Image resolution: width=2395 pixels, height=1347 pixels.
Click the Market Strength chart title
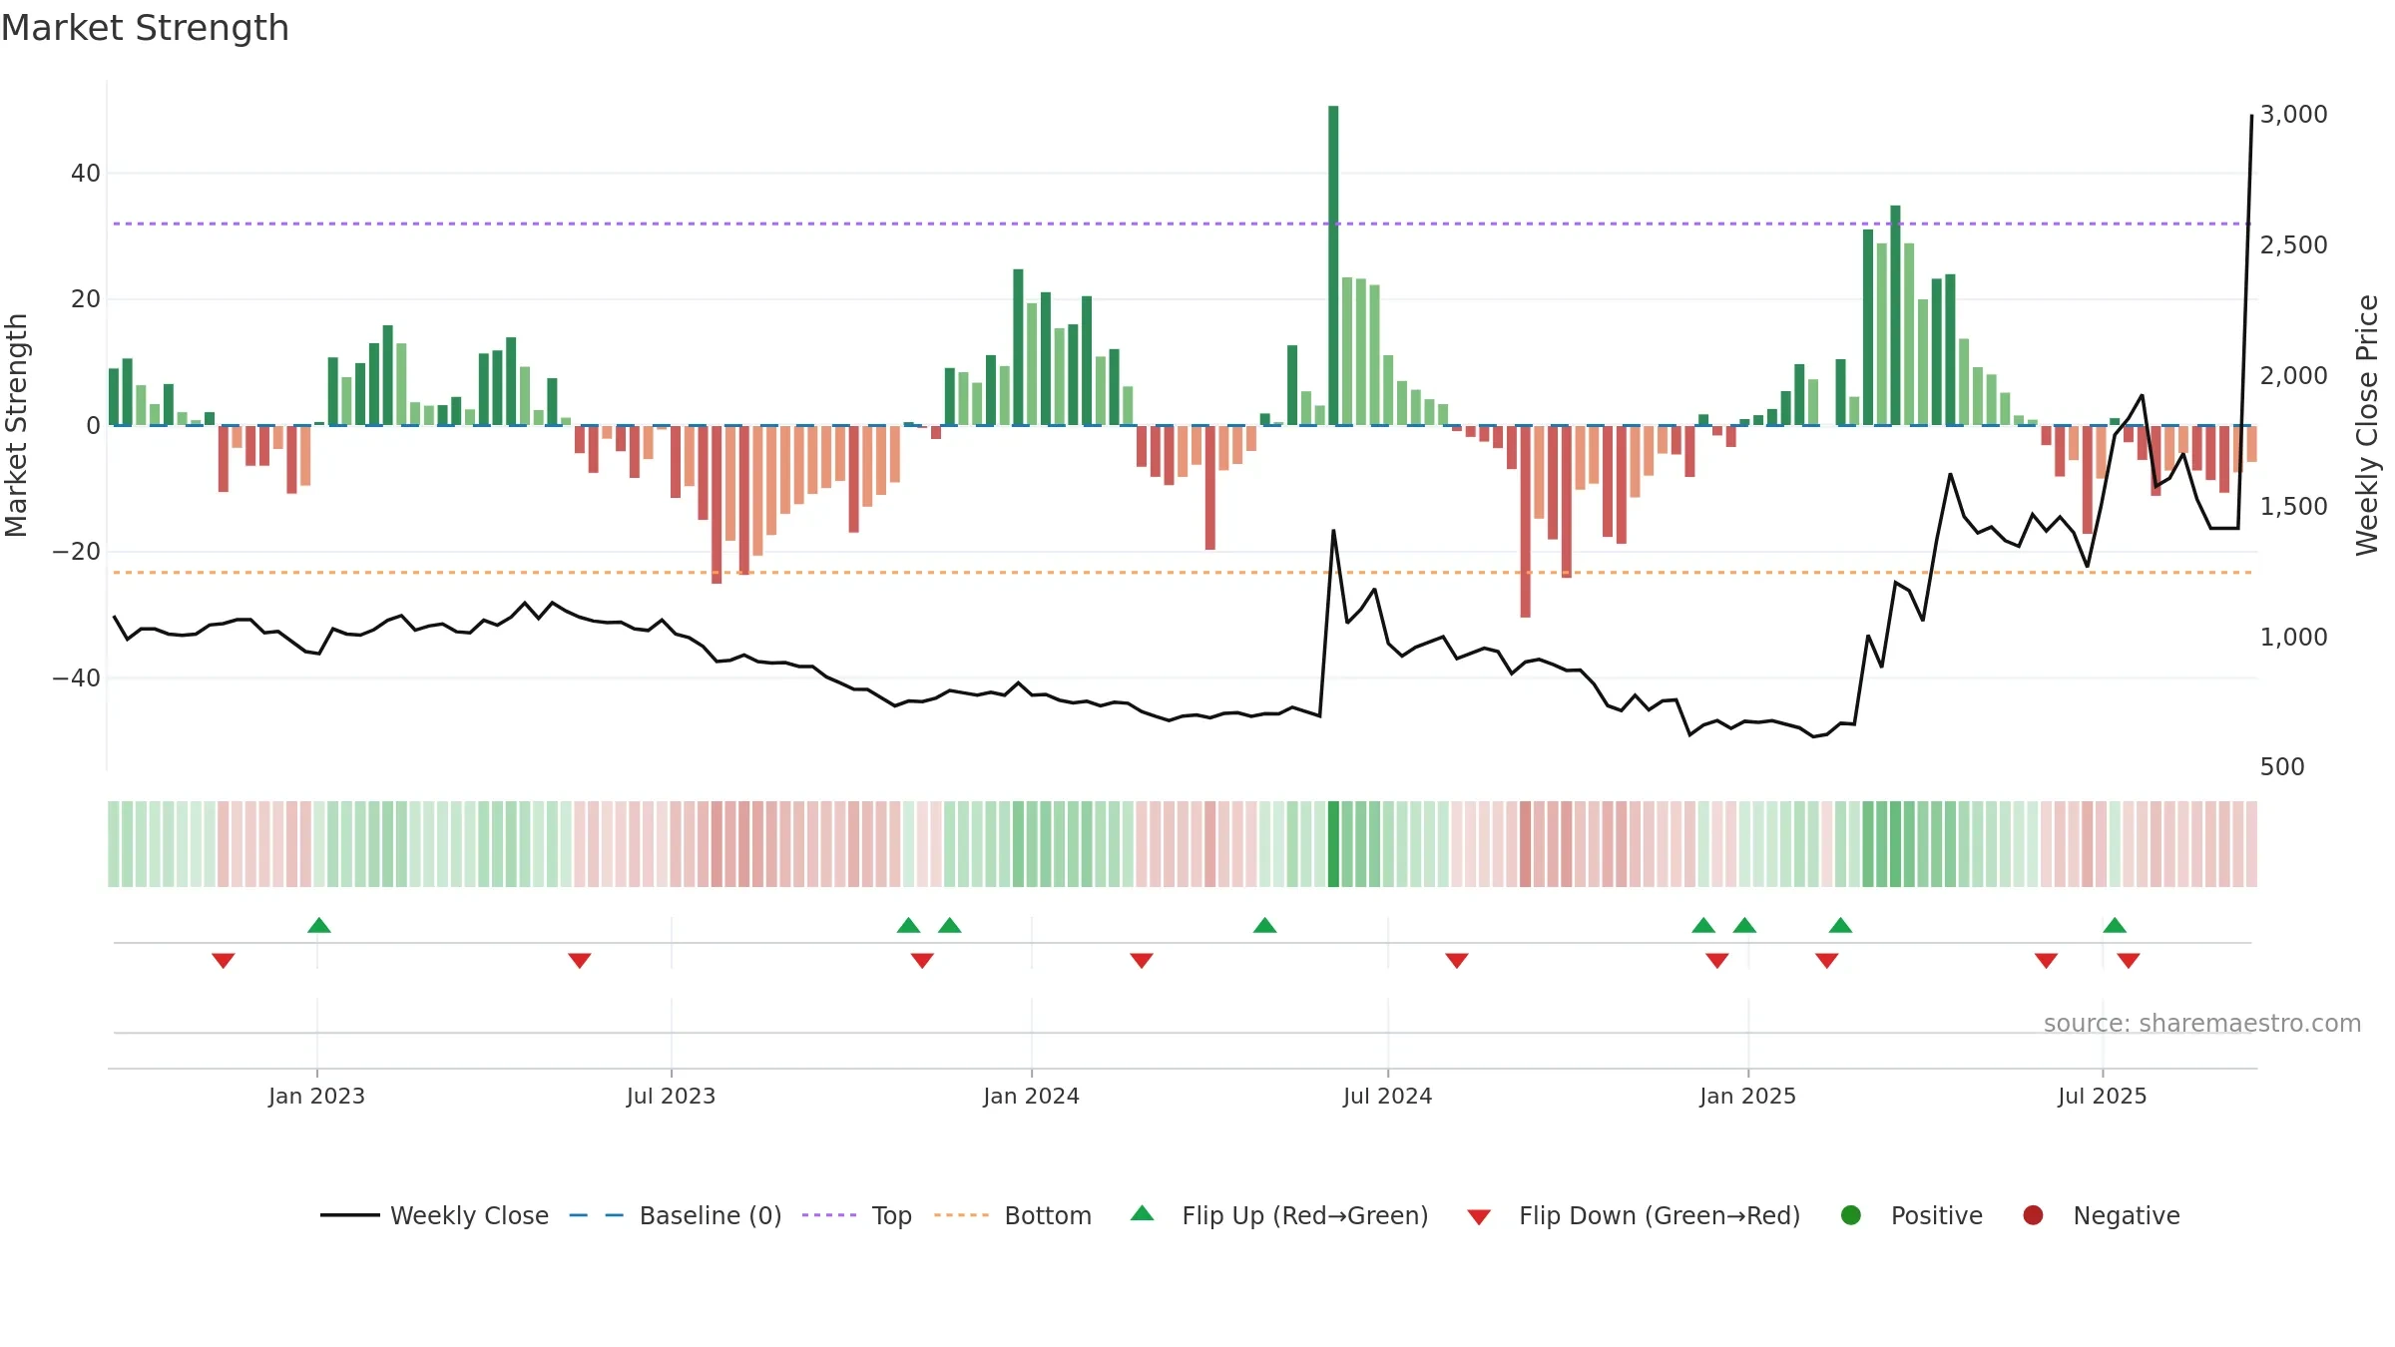(x=145, y=28)
